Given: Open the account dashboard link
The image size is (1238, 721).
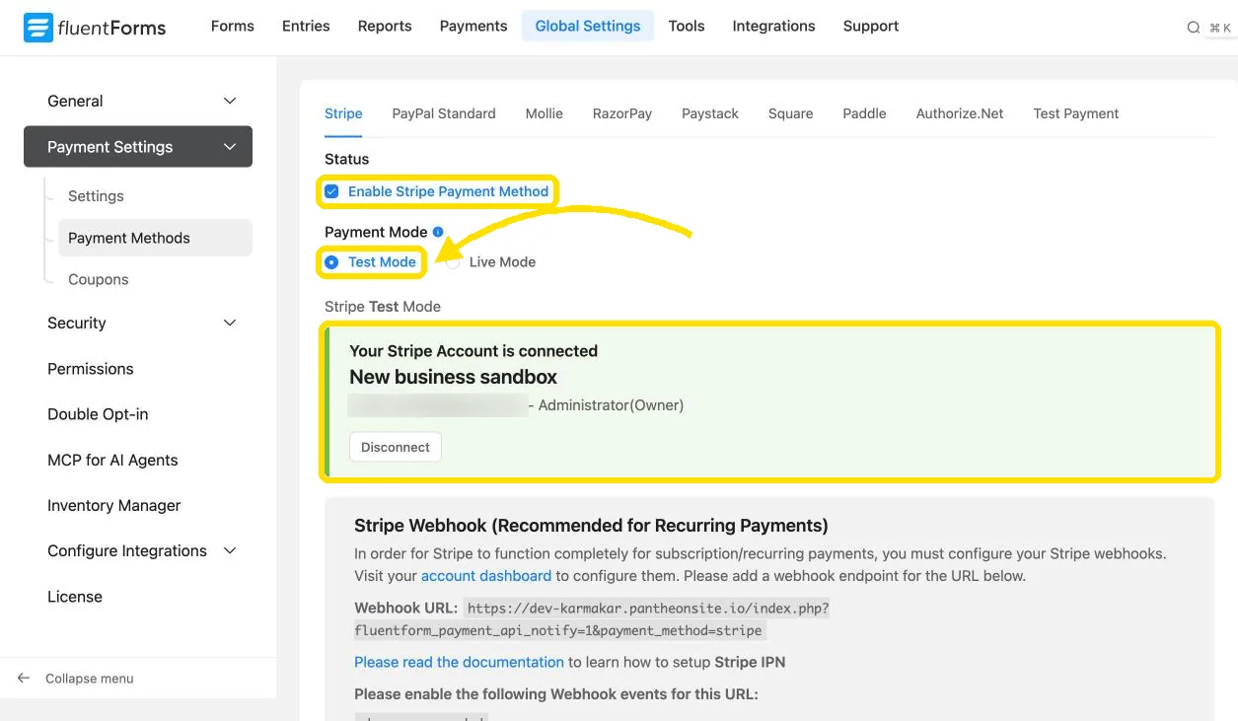Looking at the screenshot, I should click(486, 576).
